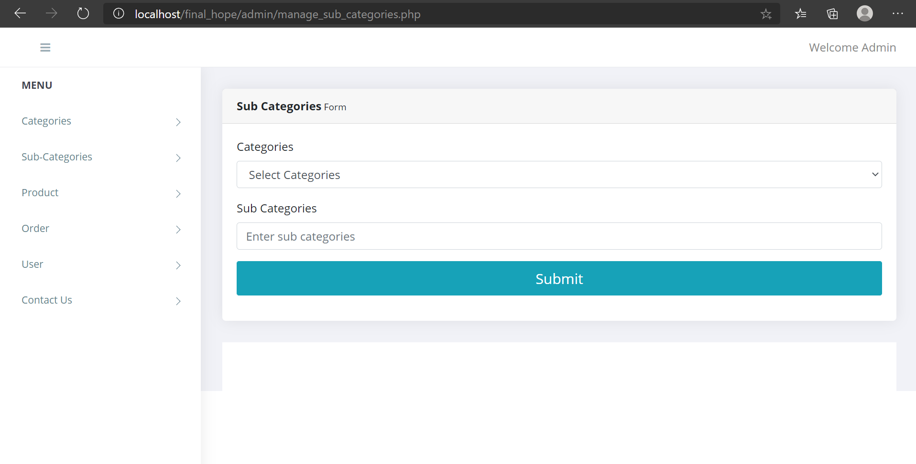Viewport: 916px width, 464px height.
Task: Open the browser settings ellipsis menu
Action: coord(898,13)
